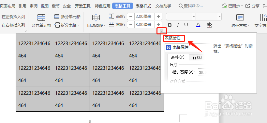
Task: Decrease column width with minus button
Action: 131,25
